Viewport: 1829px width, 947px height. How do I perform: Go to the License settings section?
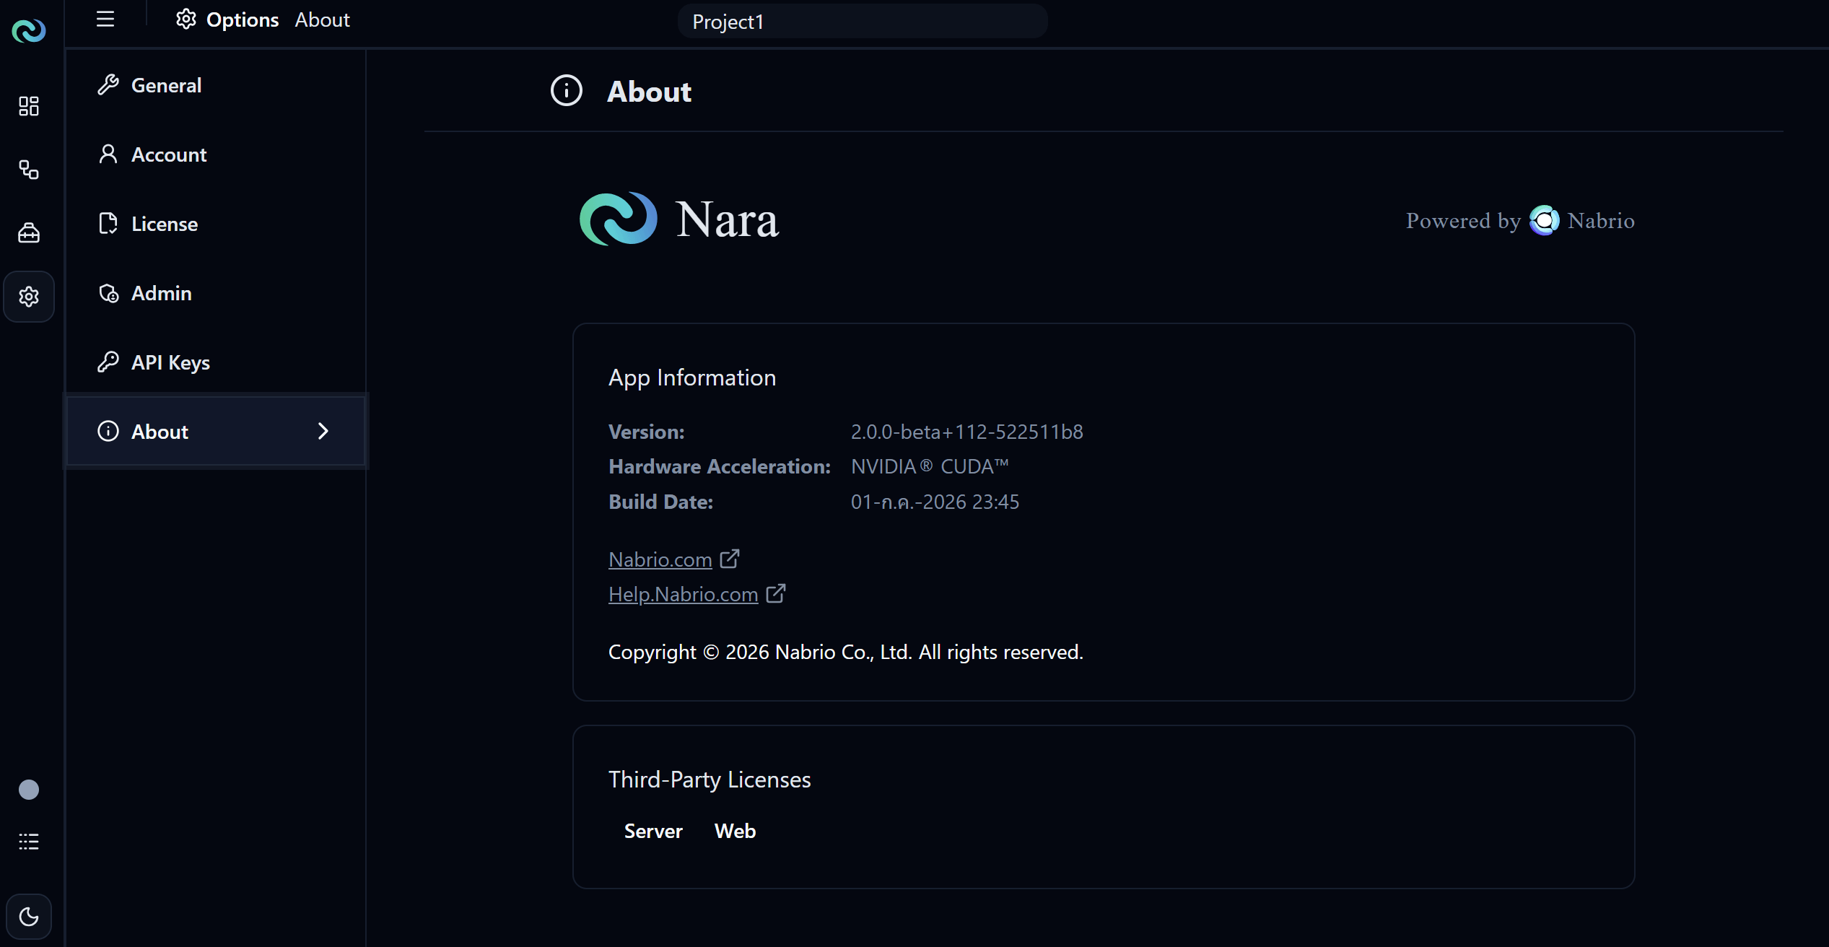(217, 224)
